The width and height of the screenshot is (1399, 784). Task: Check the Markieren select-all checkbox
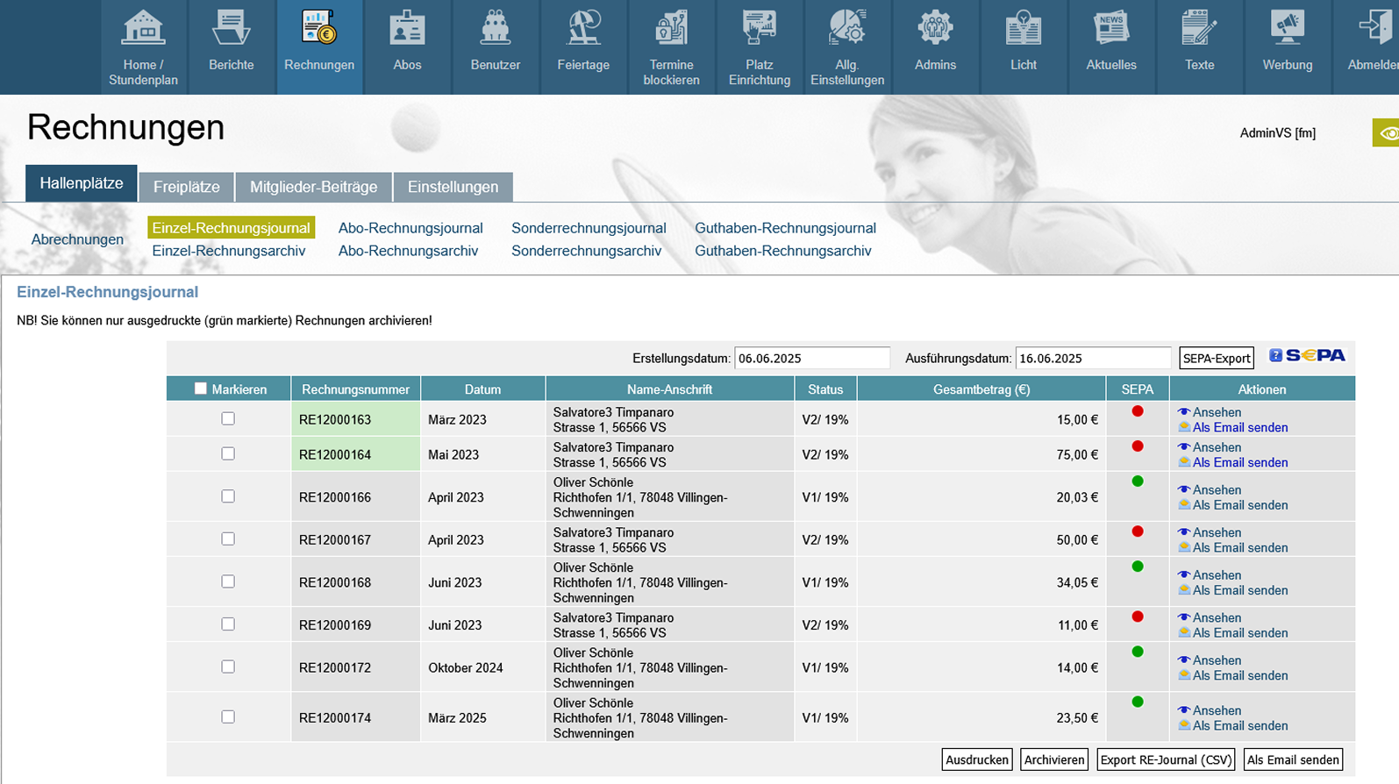[201, 388]
